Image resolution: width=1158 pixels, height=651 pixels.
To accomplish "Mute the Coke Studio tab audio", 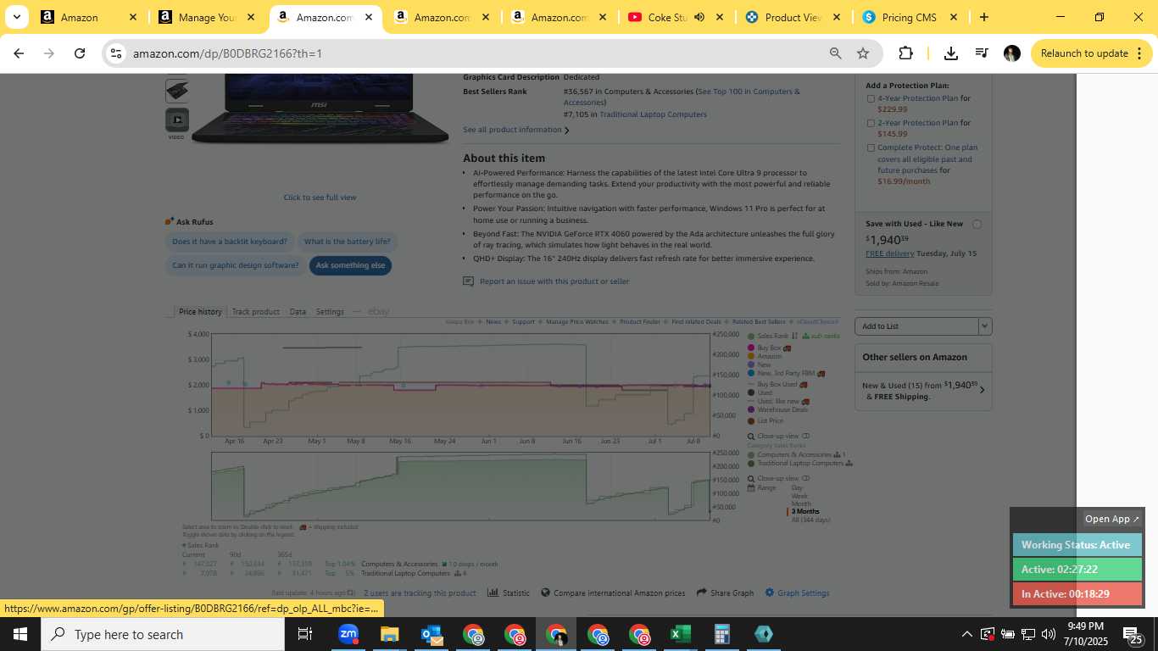I will [x=699, y=17].
